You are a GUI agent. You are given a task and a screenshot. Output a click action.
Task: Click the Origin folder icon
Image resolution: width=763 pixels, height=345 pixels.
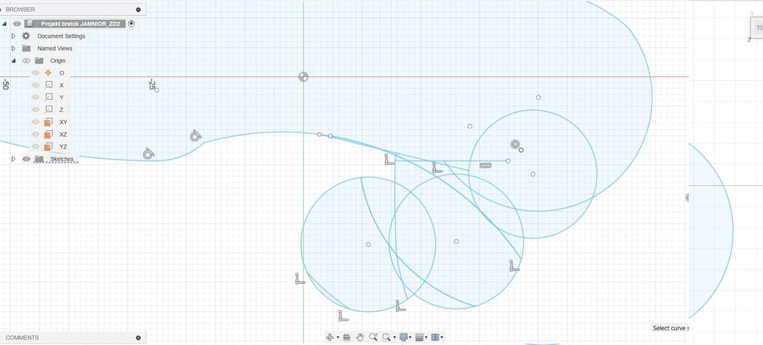[39, 61]
